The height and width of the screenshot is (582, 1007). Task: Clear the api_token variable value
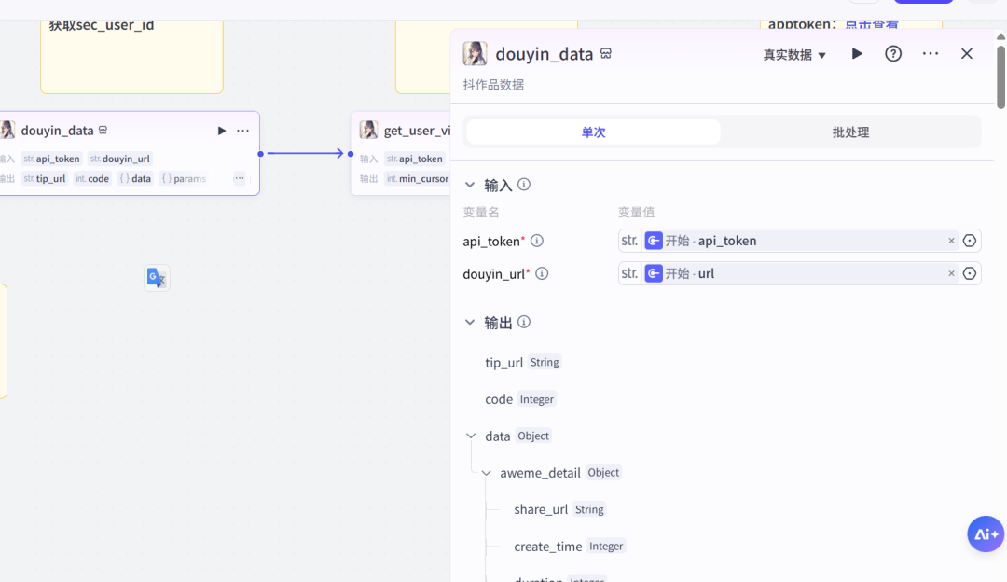click(x=951, y=241)
